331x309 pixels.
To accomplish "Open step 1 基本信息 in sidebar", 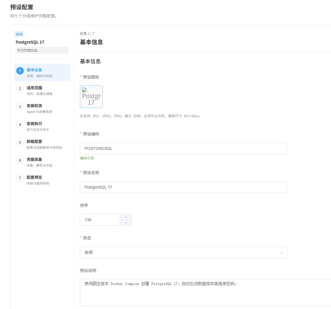I will click(x=42, y=72).
